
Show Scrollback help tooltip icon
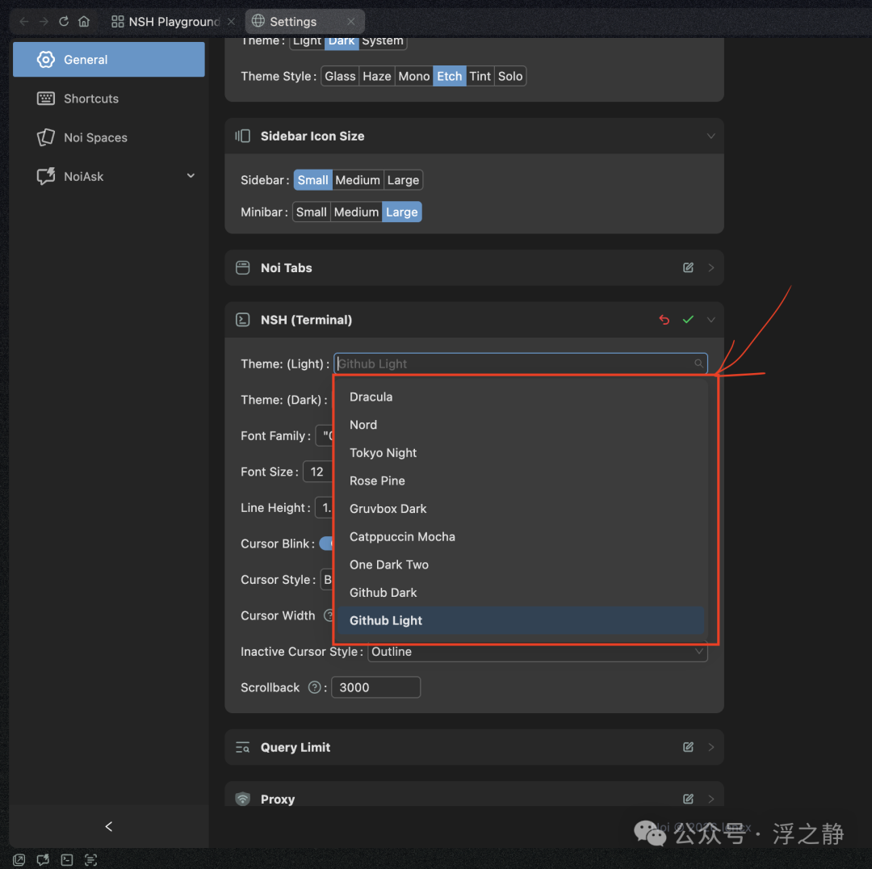[315, 687]
